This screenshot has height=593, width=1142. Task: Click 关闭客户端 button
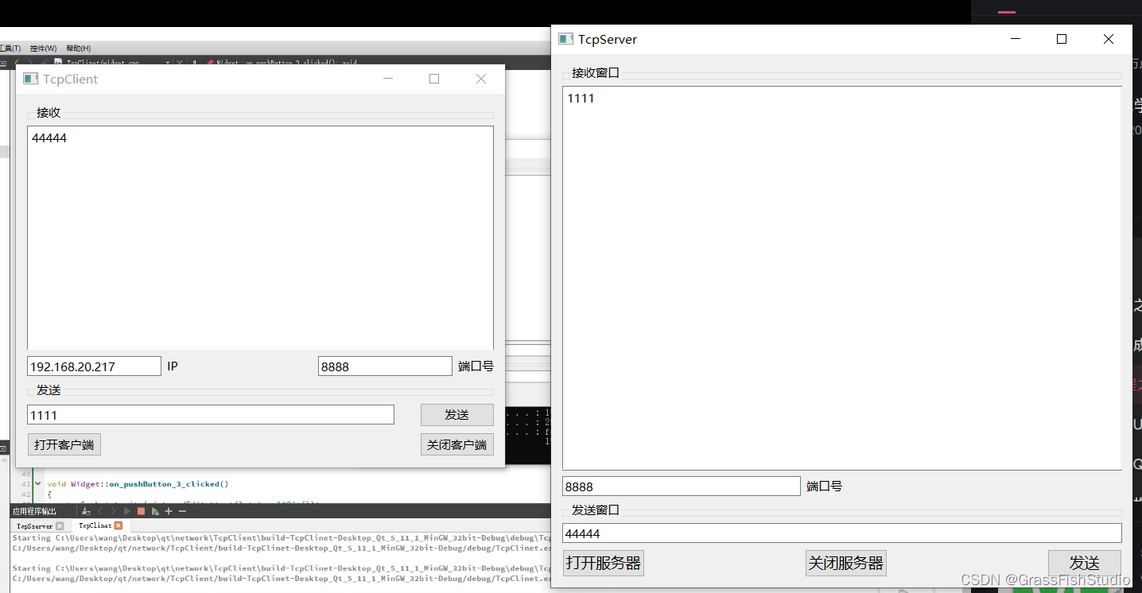[456, 444]
